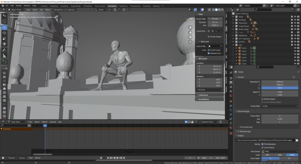
Task: Select the Cursor tool in viewport toolbar
Action: coord(4,21)
